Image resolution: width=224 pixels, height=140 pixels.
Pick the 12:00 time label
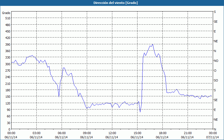112,133
